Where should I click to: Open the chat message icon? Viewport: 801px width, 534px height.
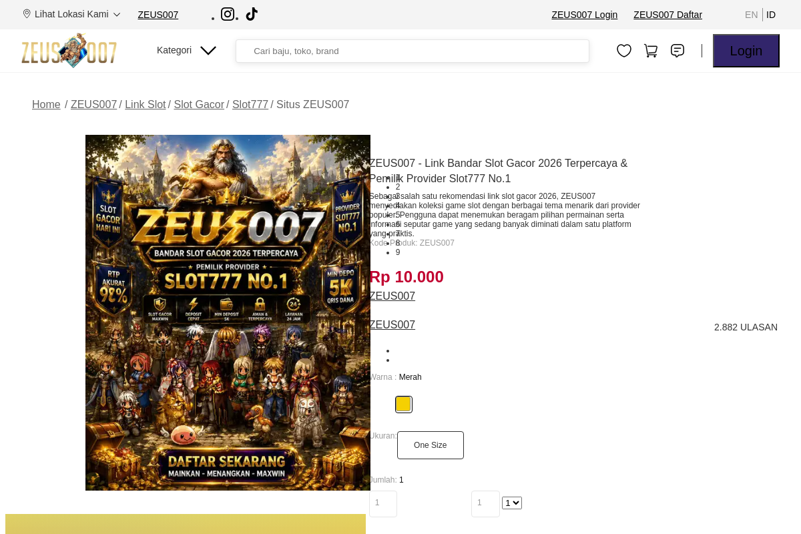click(678, 51)
